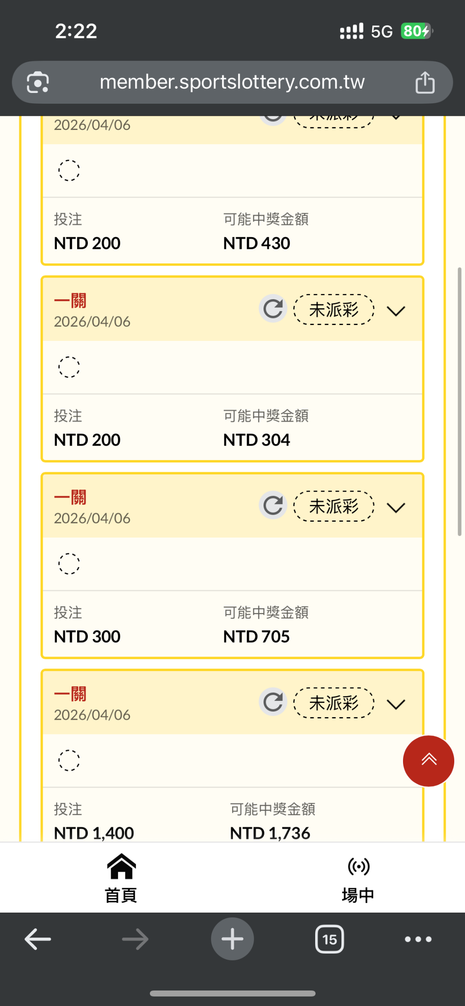
Task: Select the circle on the NTD 304 bet
Action: [69, 367]
